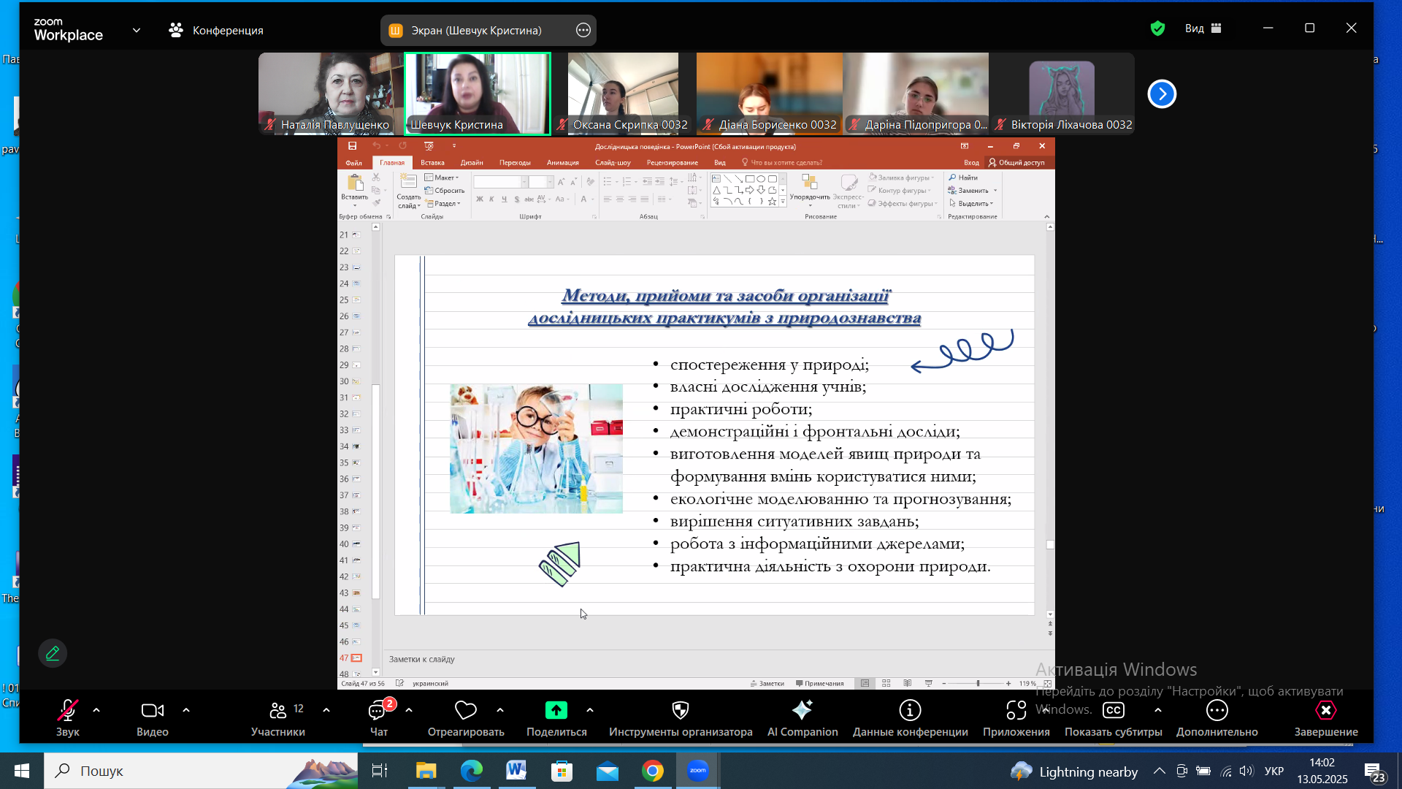Toggle Показать субтитры CC button

point(1114,710)
